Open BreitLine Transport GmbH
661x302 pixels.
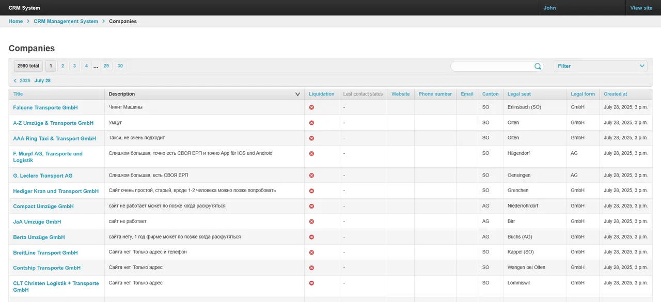point(45,252)
